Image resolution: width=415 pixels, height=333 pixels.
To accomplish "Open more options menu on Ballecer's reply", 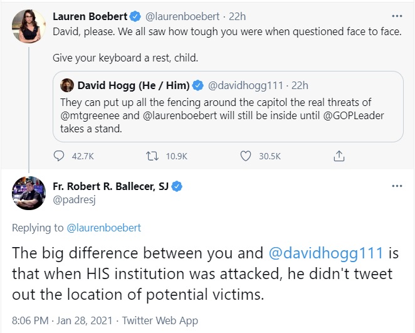I will (396, 187).
